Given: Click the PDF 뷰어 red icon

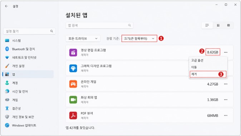Looking at the screenshot, I should 73,115.
